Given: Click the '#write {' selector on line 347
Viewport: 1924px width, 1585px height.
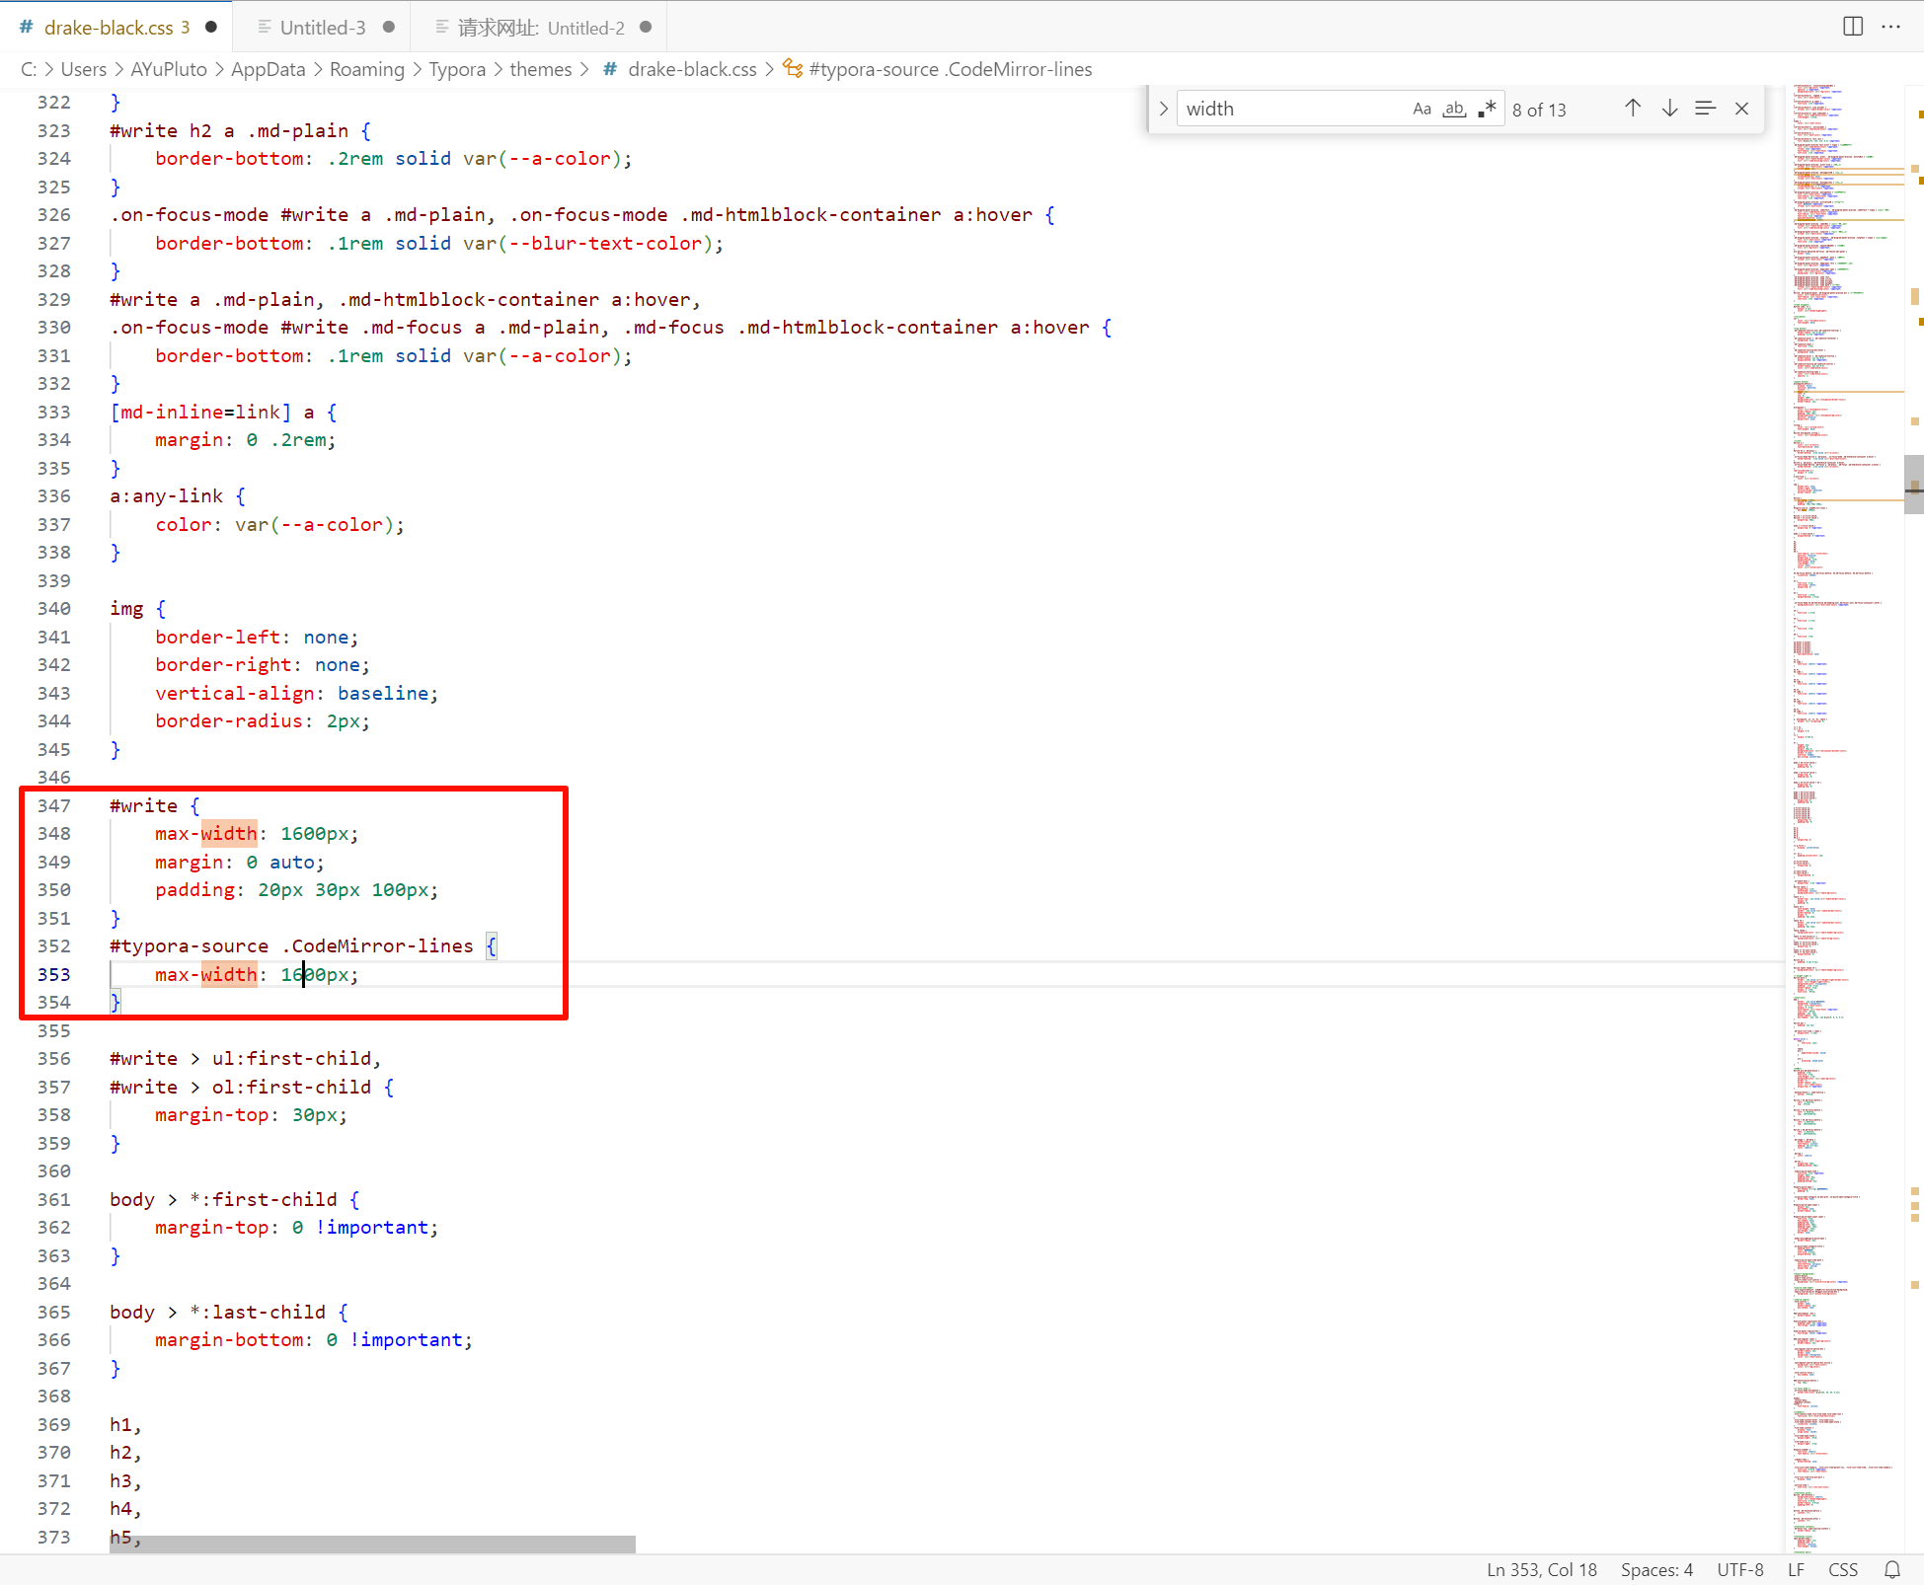Looking at the screenshot, I should (154, 805).
